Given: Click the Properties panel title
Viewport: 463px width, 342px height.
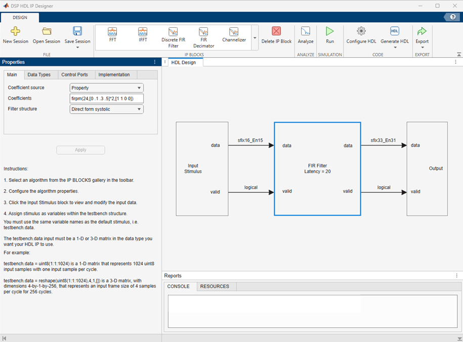Looking at the screenshot, I should 13,62.
